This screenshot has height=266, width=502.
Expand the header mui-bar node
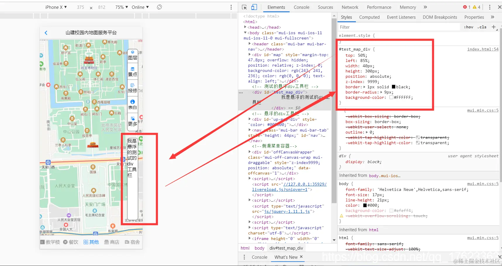[x=250, y=44]
